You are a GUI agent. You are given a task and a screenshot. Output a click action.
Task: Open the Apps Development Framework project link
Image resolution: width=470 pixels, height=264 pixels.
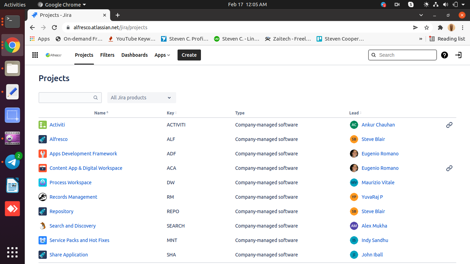(x=83, y=154)
